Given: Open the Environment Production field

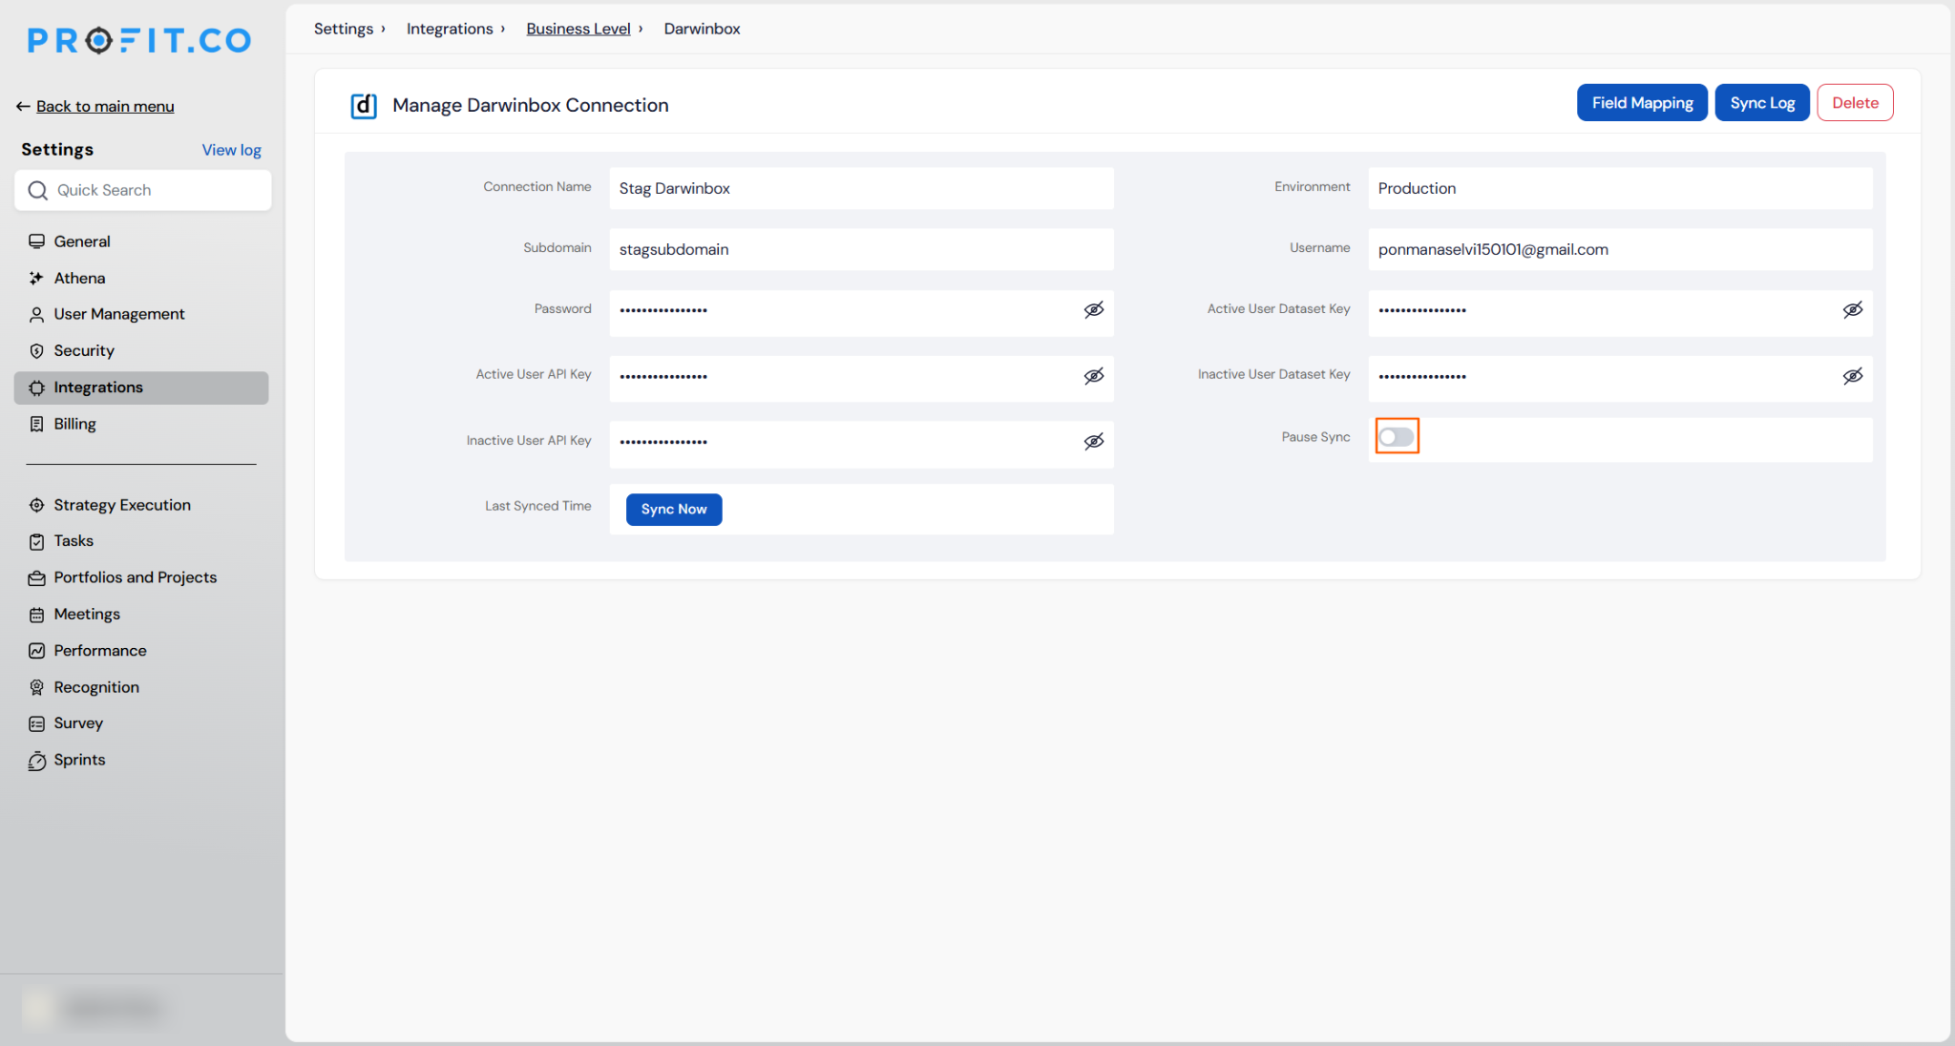Looking at the screenshot, I should [x=1620, y=188].
